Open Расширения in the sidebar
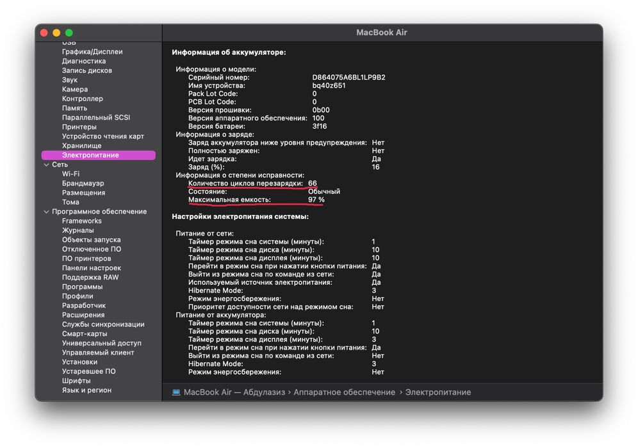Image resolution: width=638 pixels, height=448 pixels. click(83, 315)
